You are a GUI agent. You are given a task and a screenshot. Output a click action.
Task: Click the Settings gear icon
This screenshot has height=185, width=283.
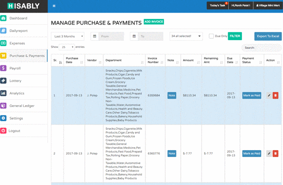(x=3, y=118)
